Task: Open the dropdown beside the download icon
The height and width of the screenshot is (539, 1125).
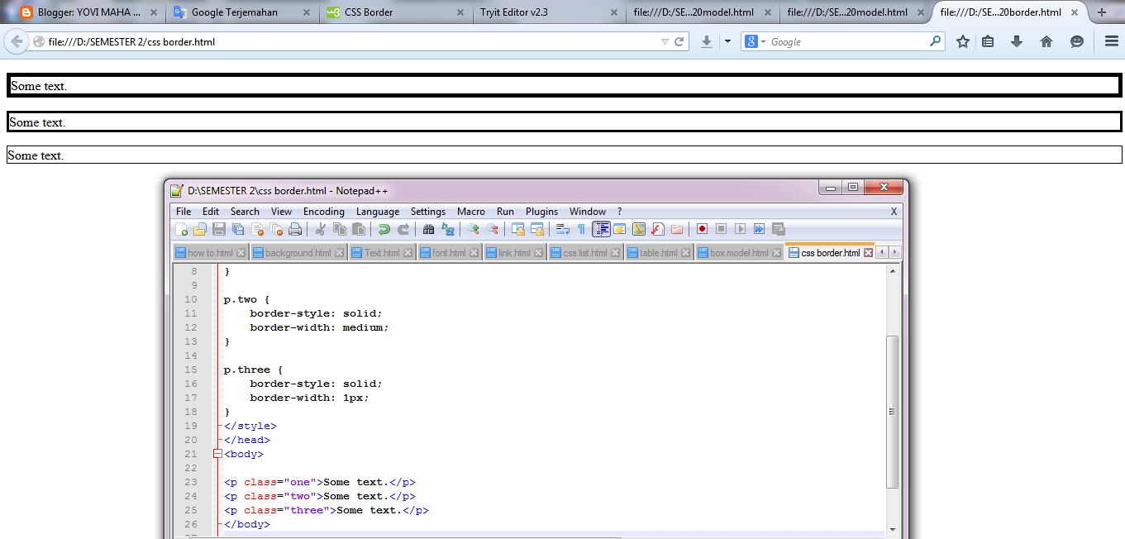Action: (727, 41)
